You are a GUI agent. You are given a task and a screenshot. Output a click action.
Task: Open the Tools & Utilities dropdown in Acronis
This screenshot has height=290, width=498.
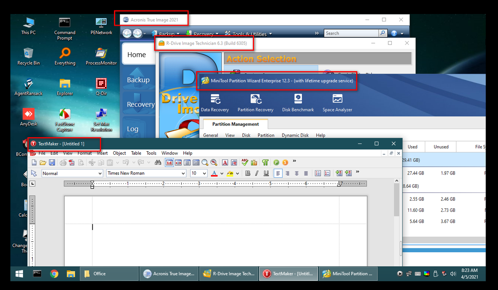tap(248, 34)
